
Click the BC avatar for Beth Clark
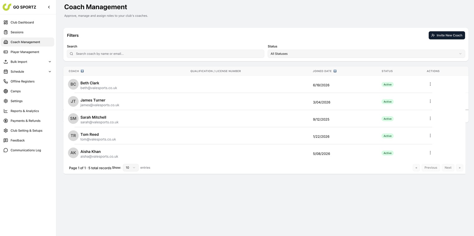point(73,84)
